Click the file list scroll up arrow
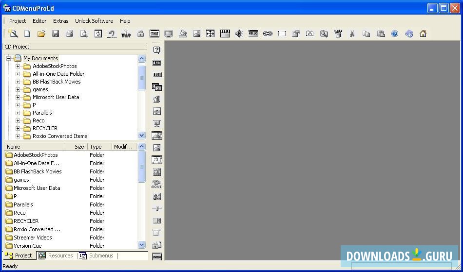This screenshot has height=272, width=463. [142, 147]
